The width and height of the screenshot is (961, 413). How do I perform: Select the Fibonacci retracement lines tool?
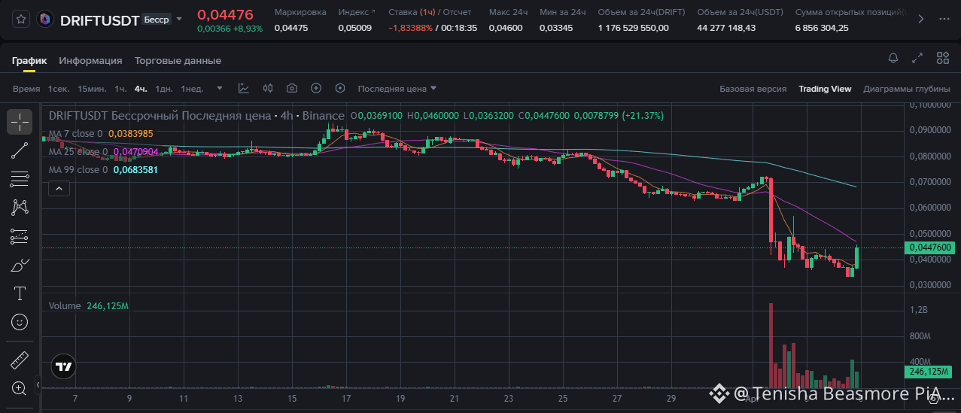[20, 179]
